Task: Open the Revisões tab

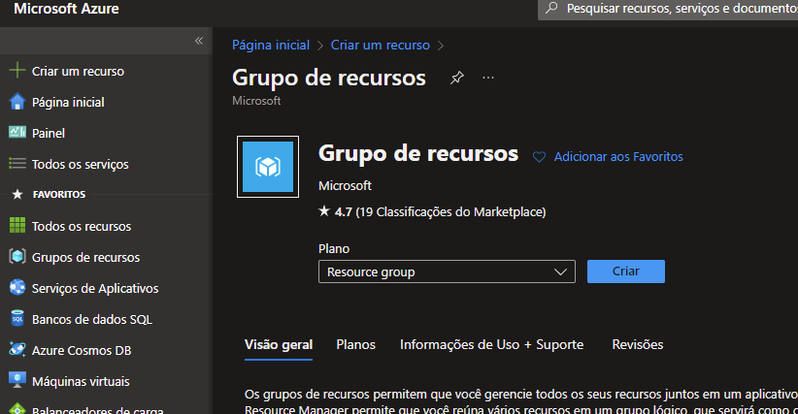Action: (638, 344)
